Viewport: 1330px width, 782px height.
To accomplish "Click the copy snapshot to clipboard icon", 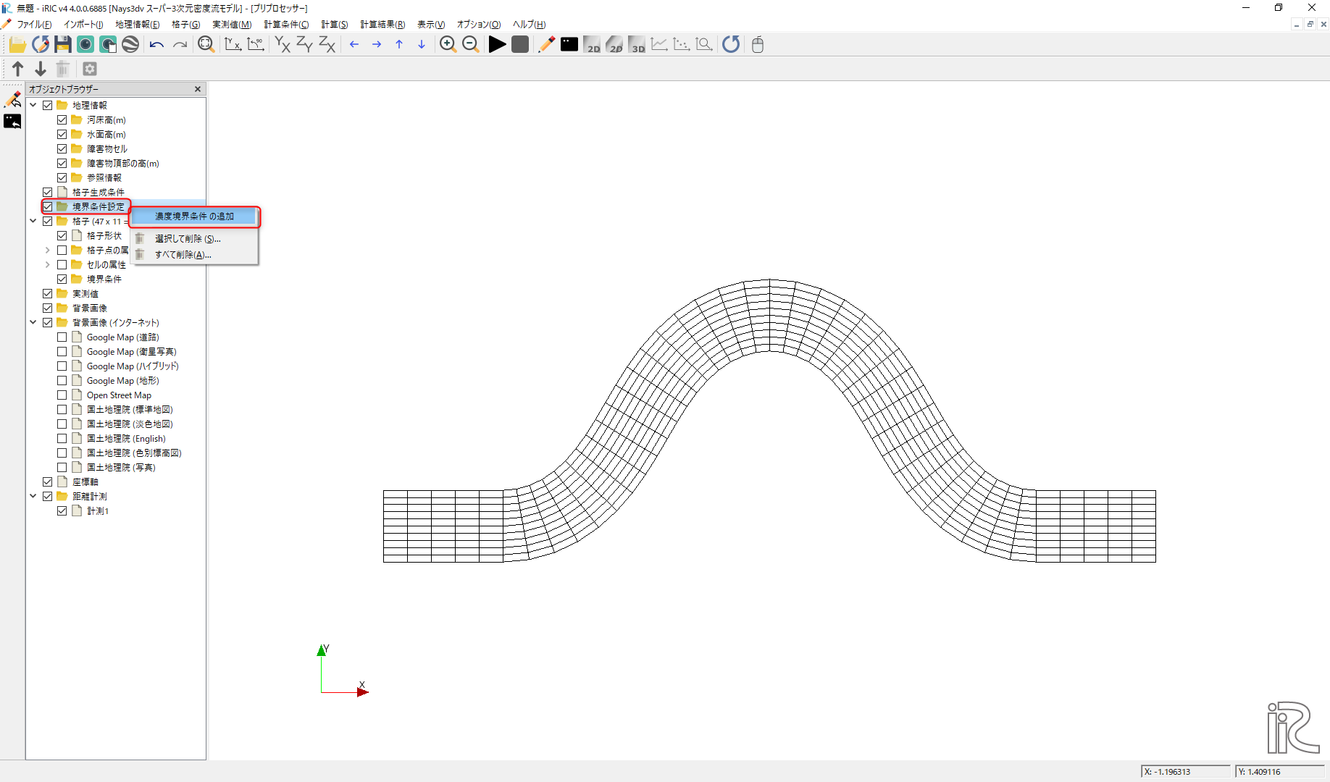I will pyautogui.click(x=108, y=45).
